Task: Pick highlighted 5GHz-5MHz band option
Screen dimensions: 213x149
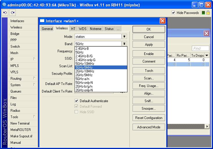Action: tap(101, 68)
